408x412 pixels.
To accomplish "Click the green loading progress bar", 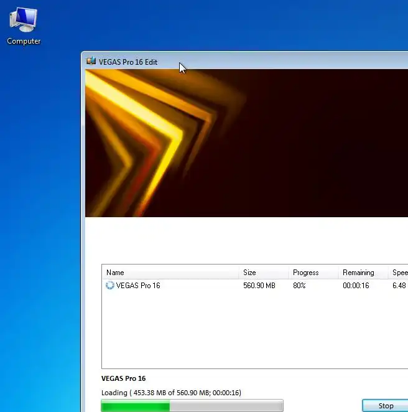I will point(192,405).
